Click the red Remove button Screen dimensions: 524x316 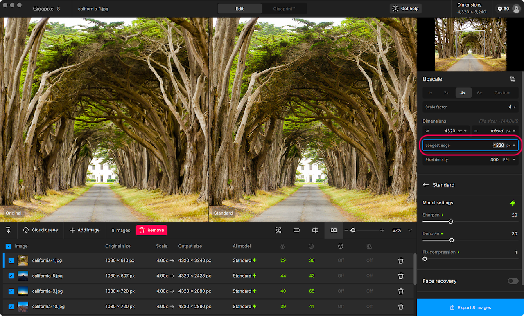tap(151, 230)
